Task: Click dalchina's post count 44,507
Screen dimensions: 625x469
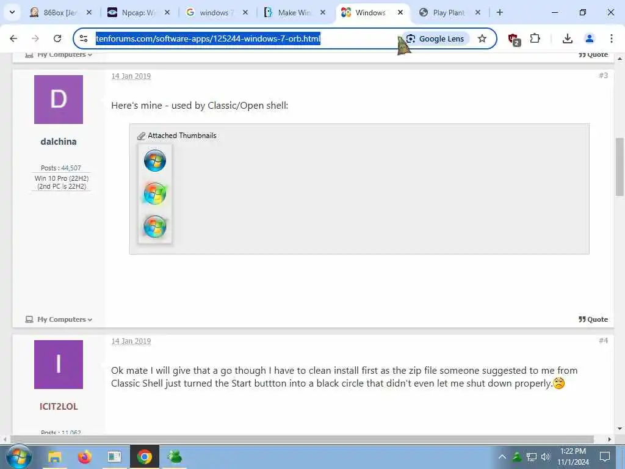Action: 71,168
